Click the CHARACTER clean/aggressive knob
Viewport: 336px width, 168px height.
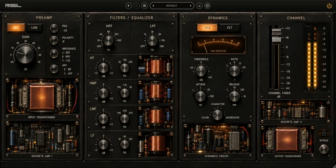point(218,115)
